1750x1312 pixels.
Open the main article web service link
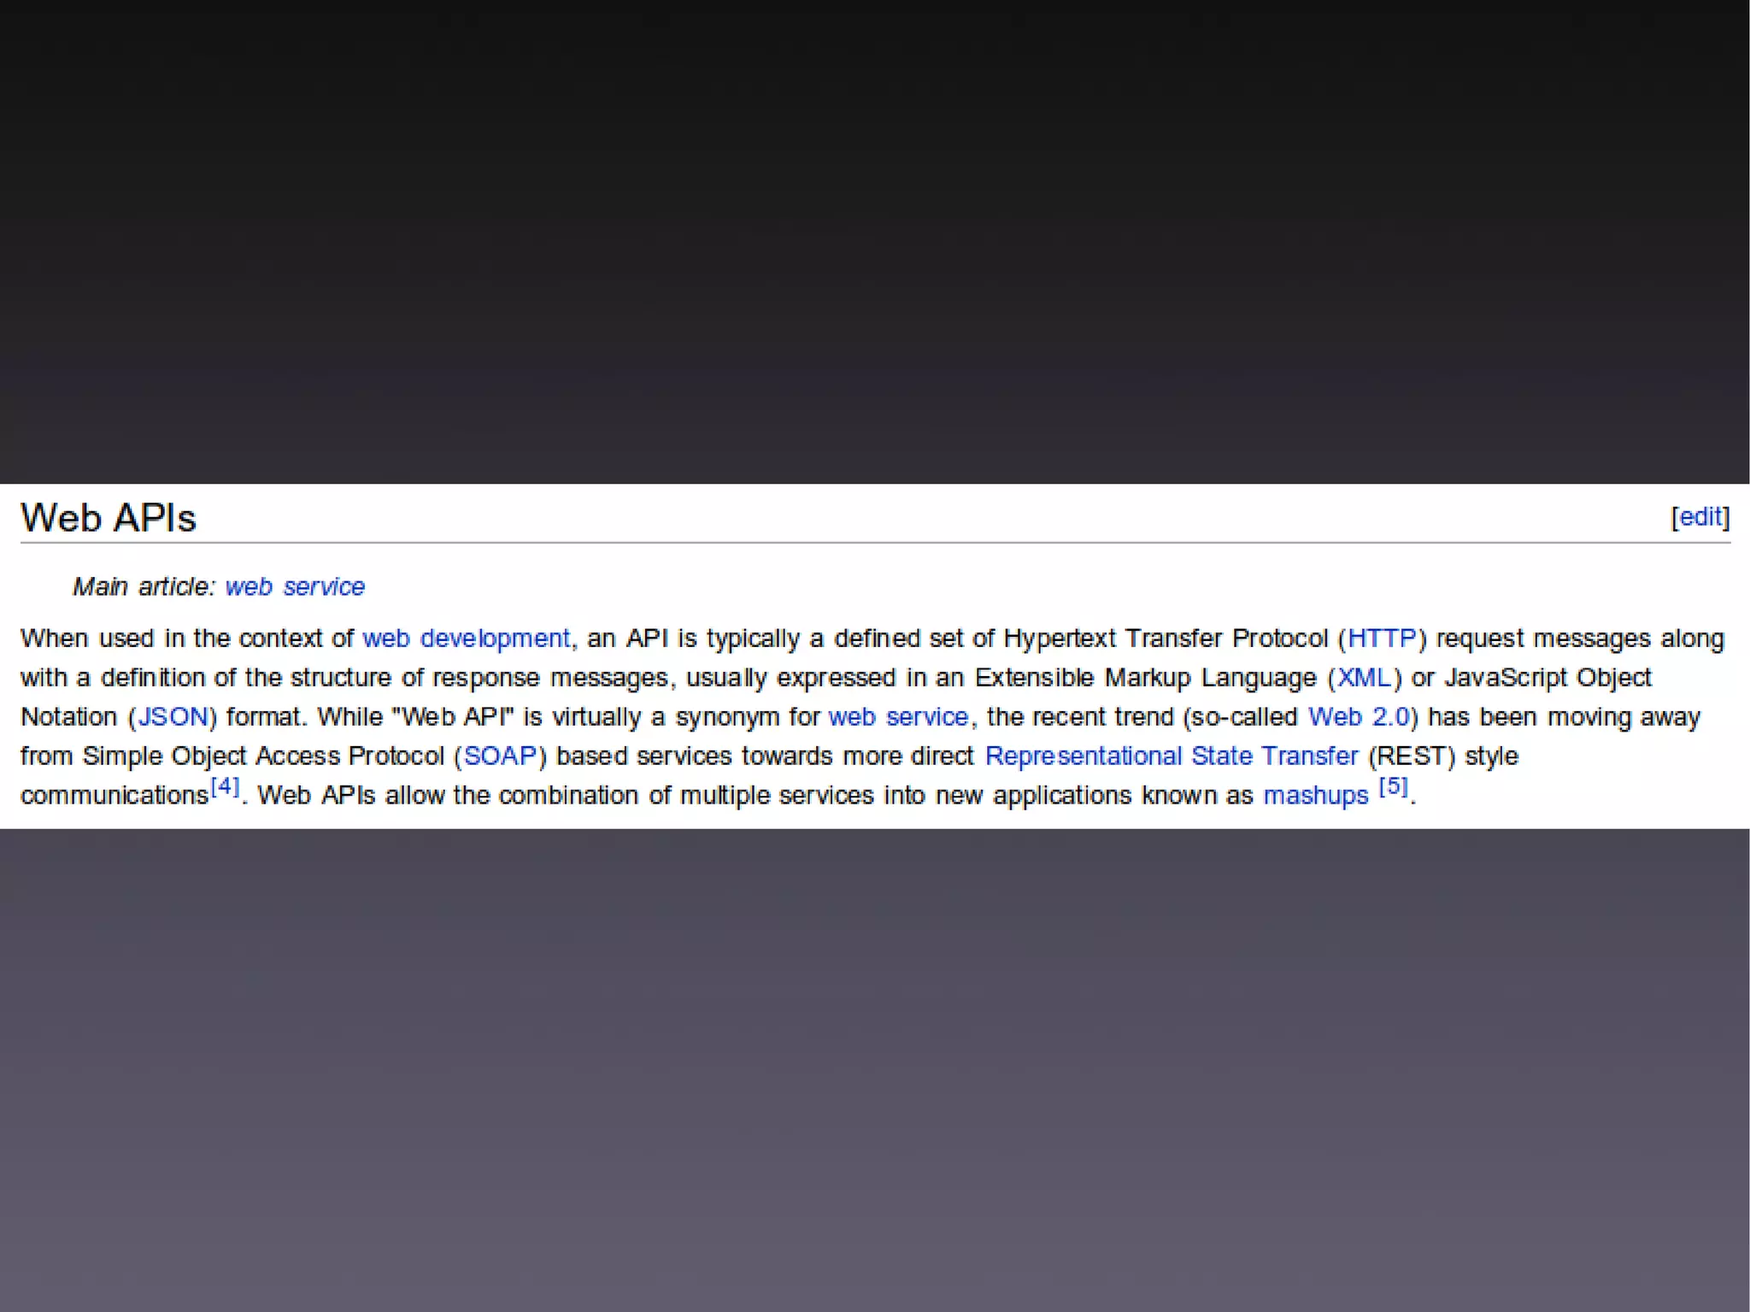[295, 587]
